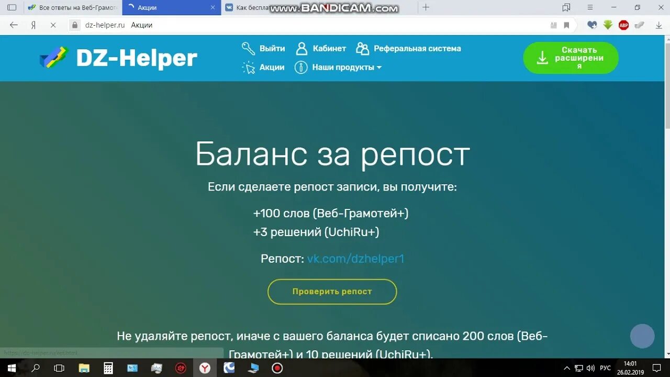Click the user icon beside Кабинет
Screen dimensions: 670x377
pos(301,49)
